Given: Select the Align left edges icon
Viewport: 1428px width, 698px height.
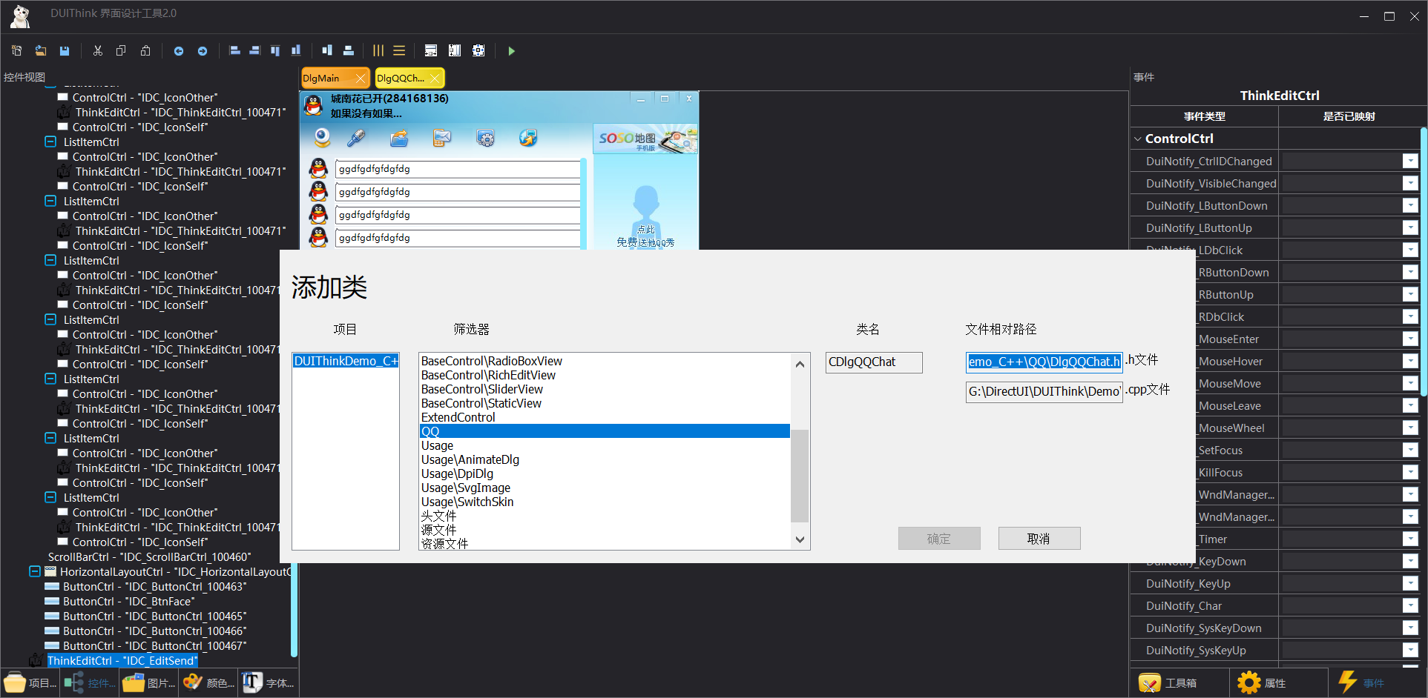Looking at the screenshot, I should [234, 50].
